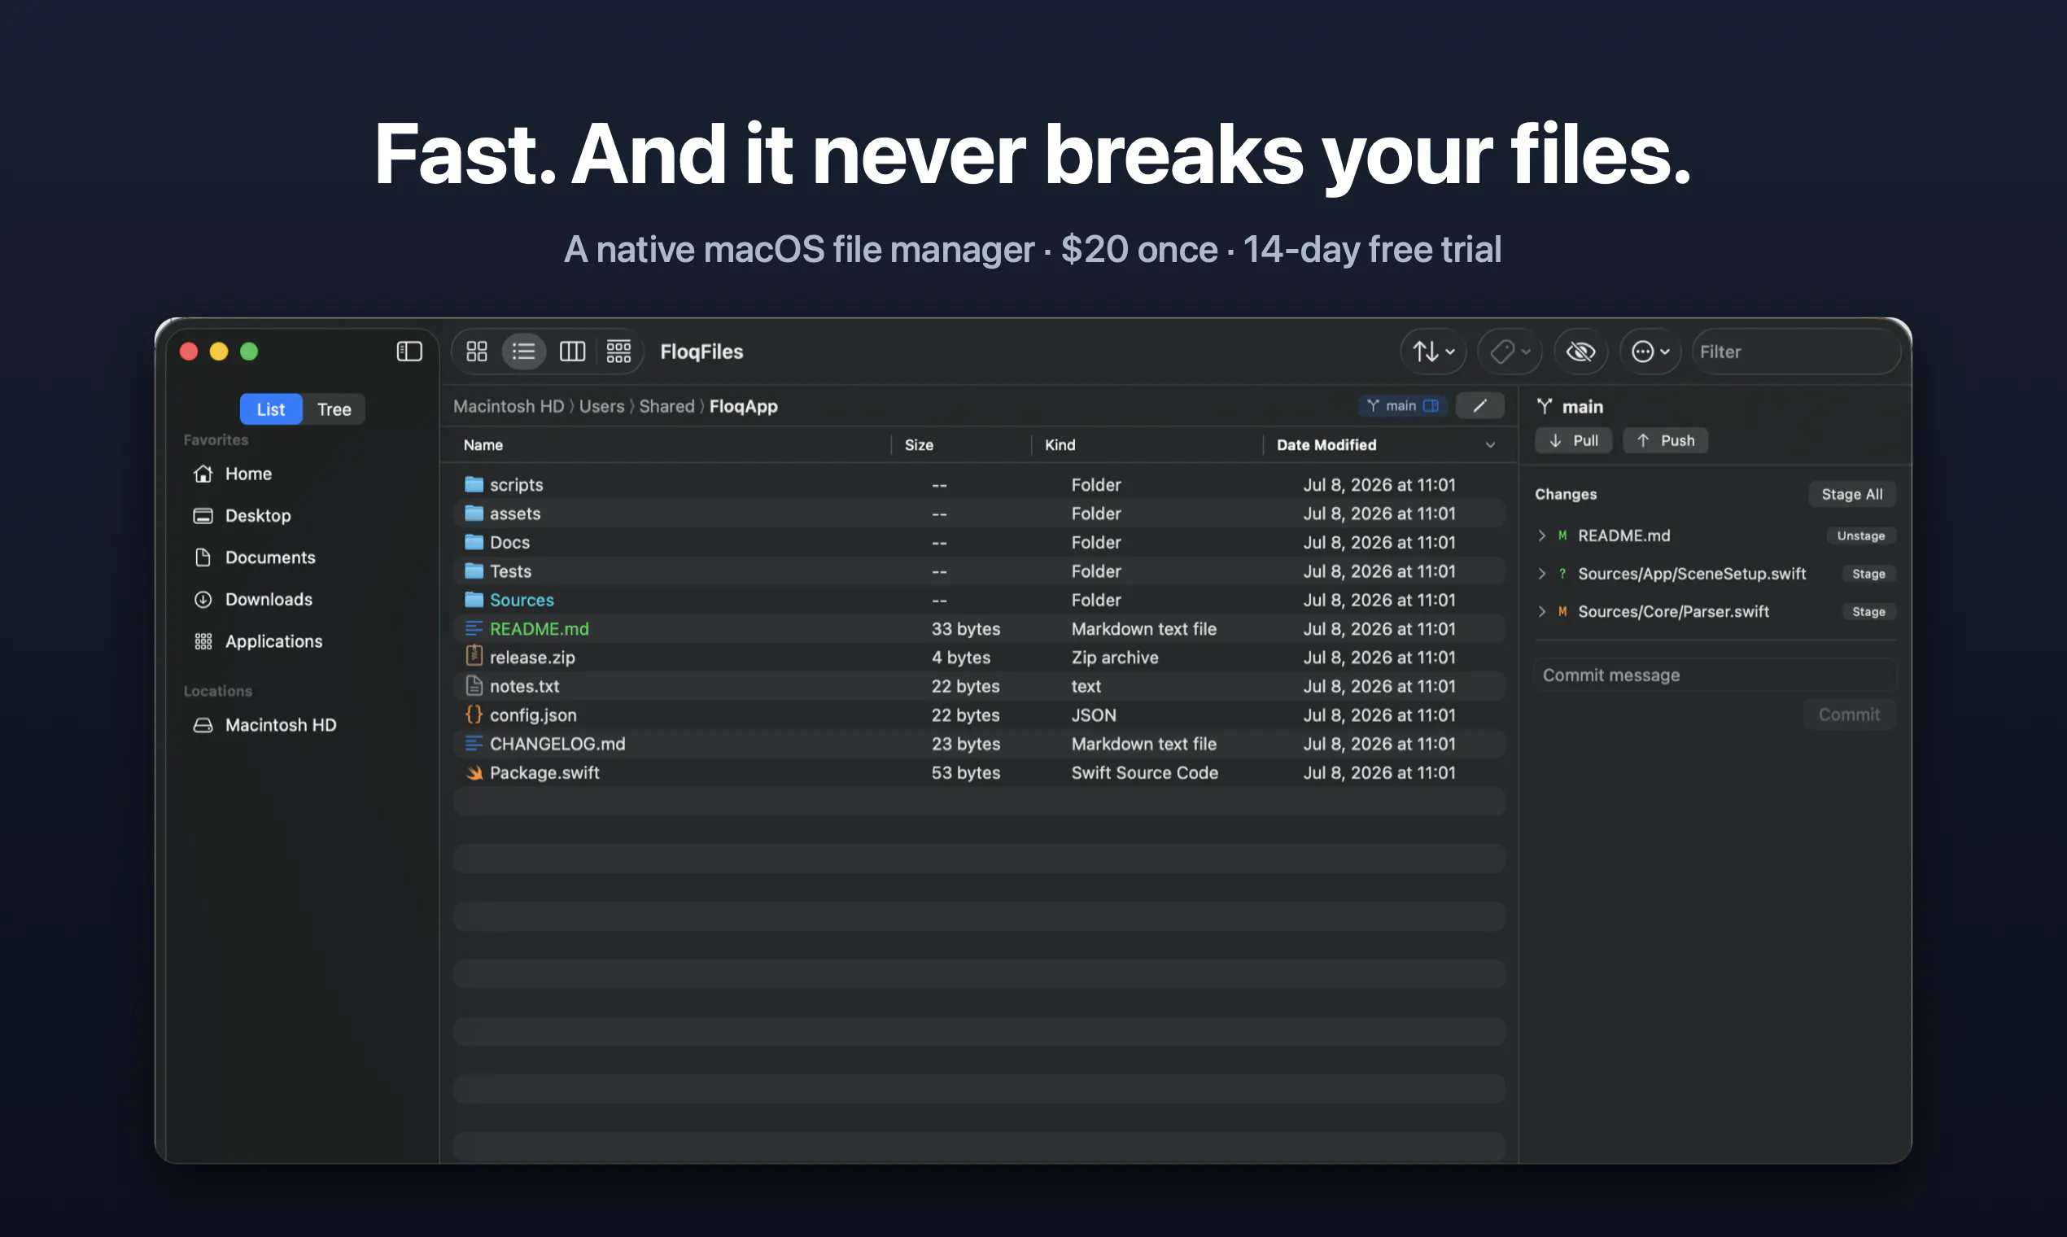
Task: Switch to column view mode
Action: (572, 352)
